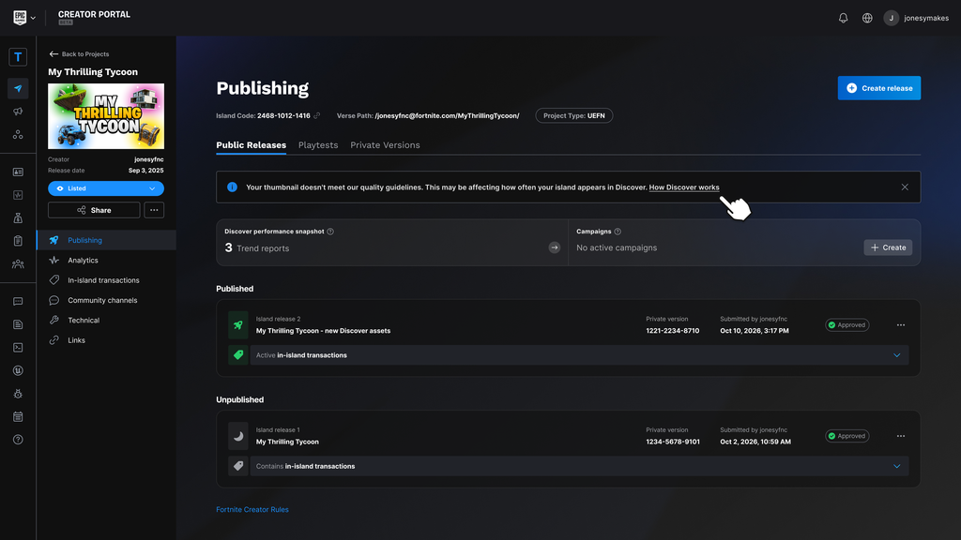Image resolution: width=961 pixels, height=540 pixels.
Task: Open the ID card icon in the sidebar
Action: point(18,172)
